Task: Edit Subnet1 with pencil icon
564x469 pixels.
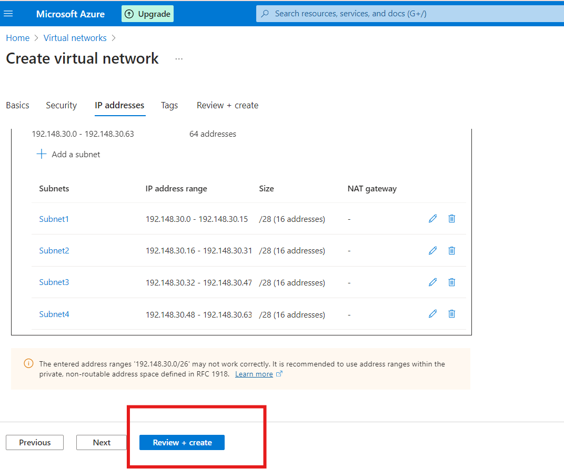Action: (432, 219)
